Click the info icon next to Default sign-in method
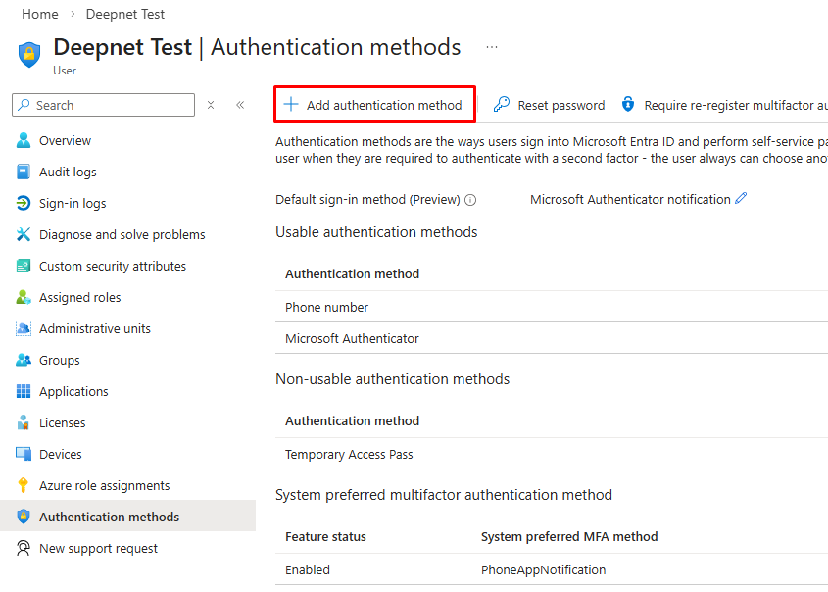 pos(470,200)
